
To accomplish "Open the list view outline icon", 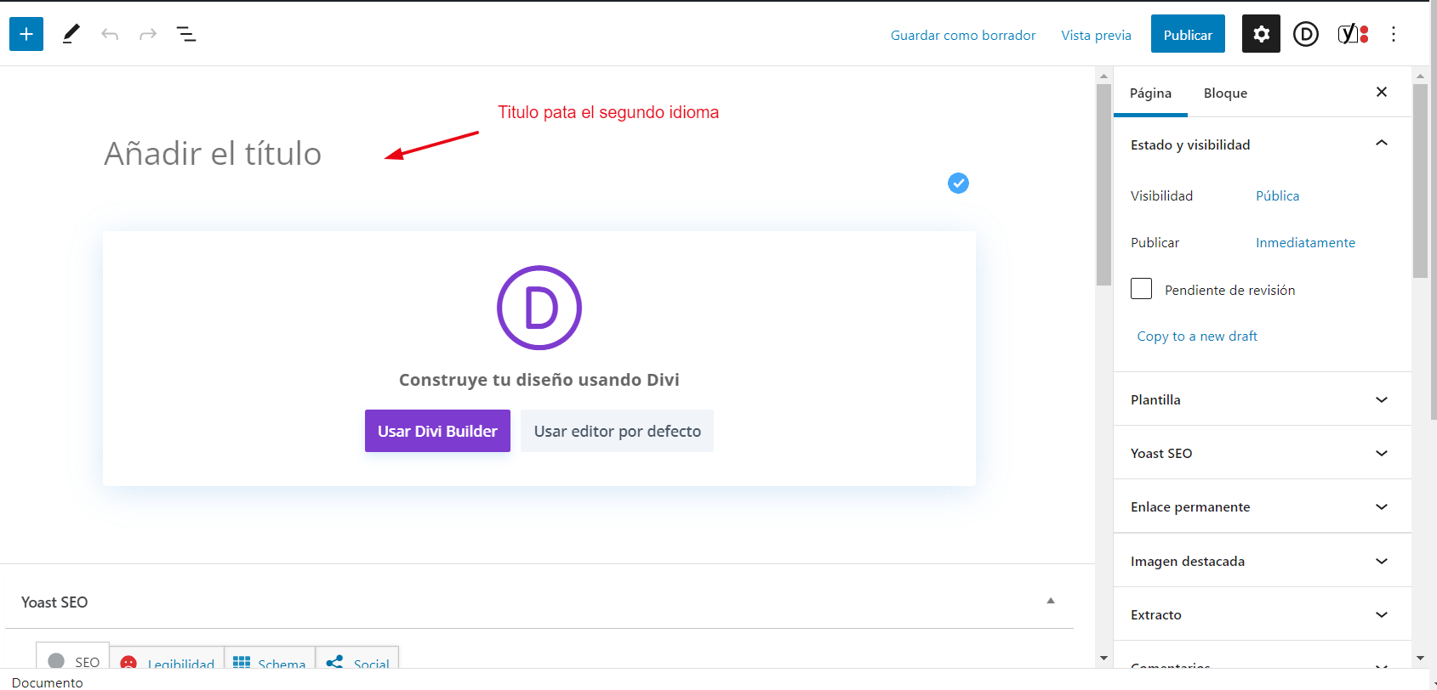I will [x=186, y=34].
